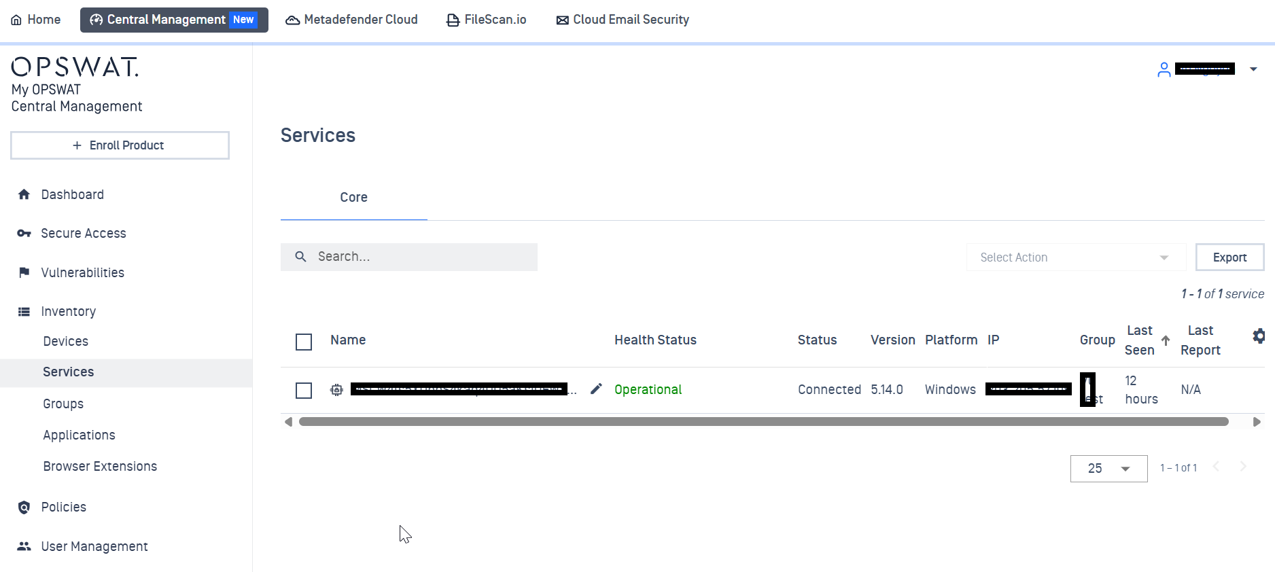Click the Enroll Product button

[x=120, y=145]
